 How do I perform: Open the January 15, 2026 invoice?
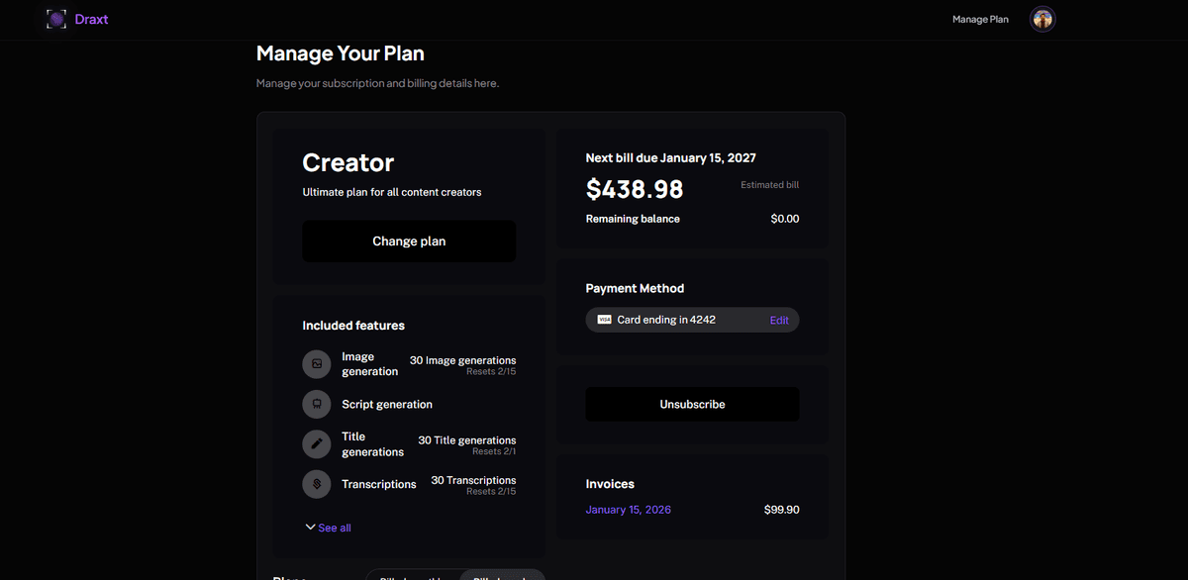(629, 509)
